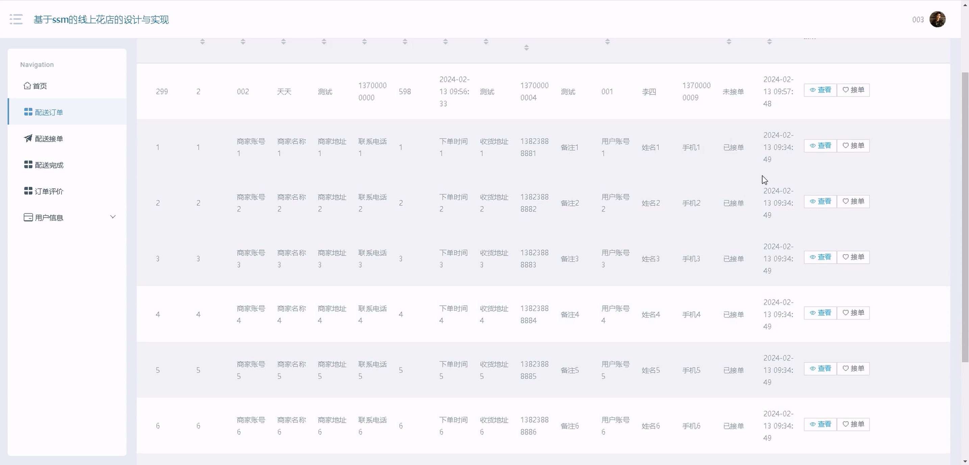Viewport: 969px width, 465px height.
Task: Open 订单评价 menu item
Action: tap(67, 191)
